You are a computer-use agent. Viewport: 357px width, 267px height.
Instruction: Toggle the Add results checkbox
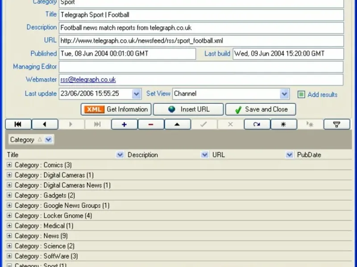pos(301,94)
